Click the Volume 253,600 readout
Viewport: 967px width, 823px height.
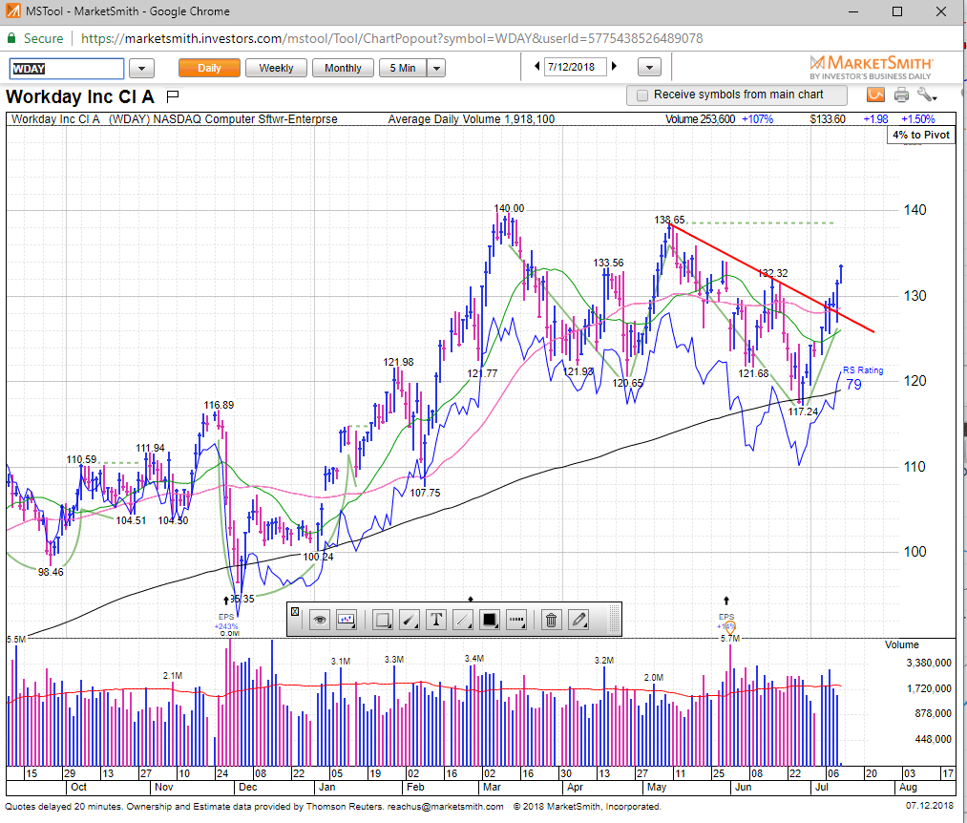(700, 119)
